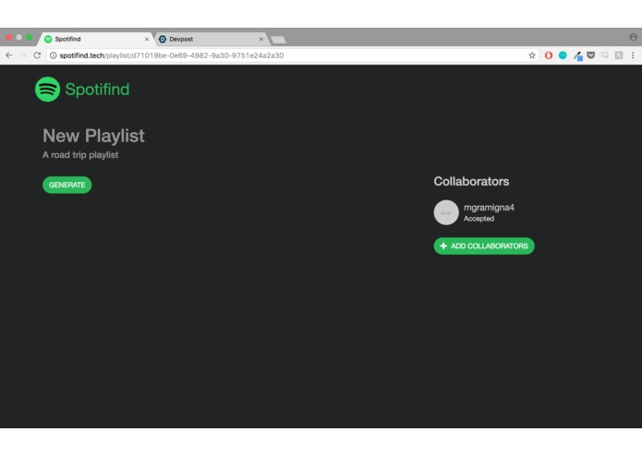Image resolution: width=642 pixels, height=456 pixels.
Task: Click the 'A road trip playlist' description
Action: pyautogui.click(x=80, y=155)
